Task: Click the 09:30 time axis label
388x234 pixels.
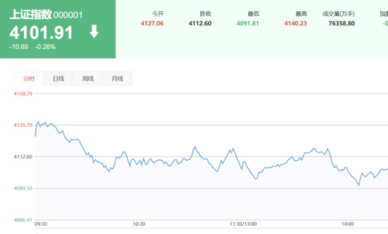Action: (x=41, y=224)
